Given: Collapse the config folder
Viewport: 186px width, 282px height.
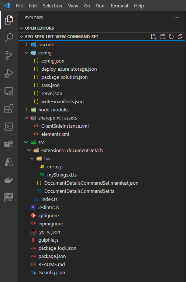Looking at the screenshot, I should pyautogui.click(x=101, y=53).
